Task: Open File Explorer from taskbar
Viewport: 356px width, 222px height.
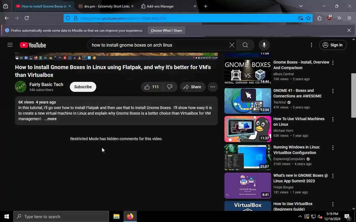Action: [x=116, y=216]
